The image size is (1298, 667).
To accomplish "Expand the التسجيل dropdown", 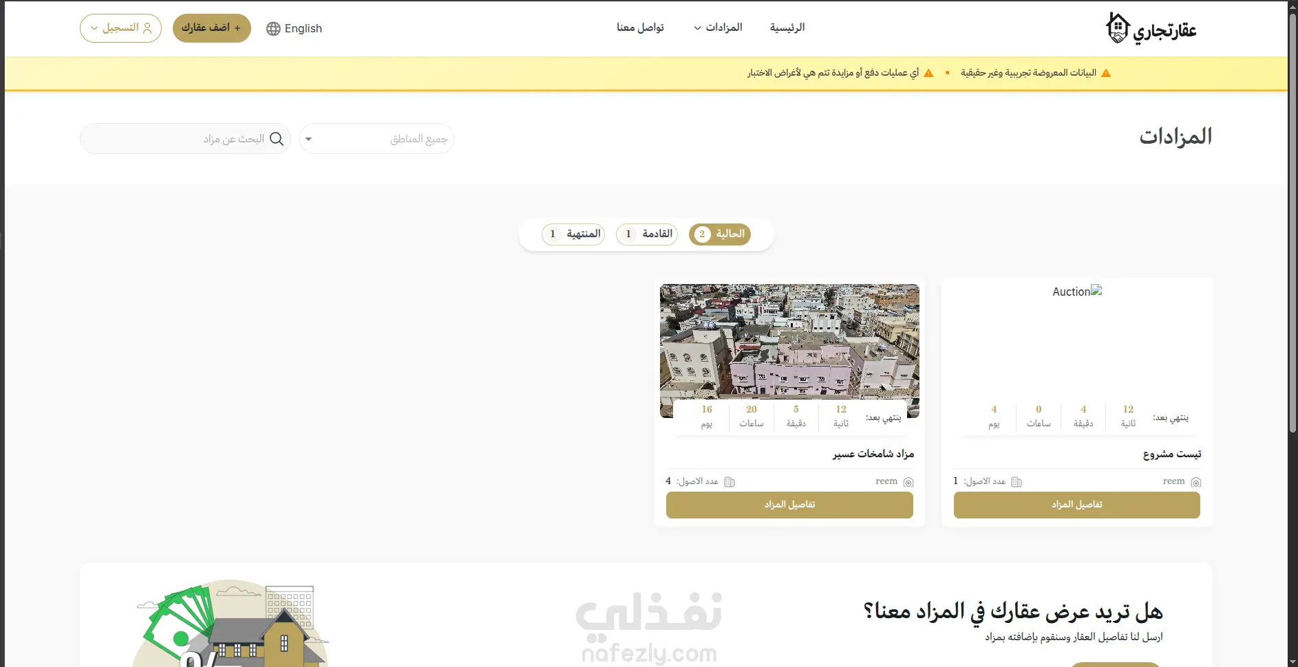I will coord(120,28).
